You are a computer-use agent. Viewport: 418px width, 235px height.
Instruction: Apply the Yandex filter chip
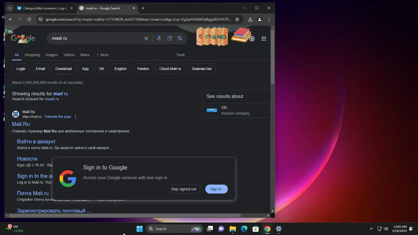143,69
